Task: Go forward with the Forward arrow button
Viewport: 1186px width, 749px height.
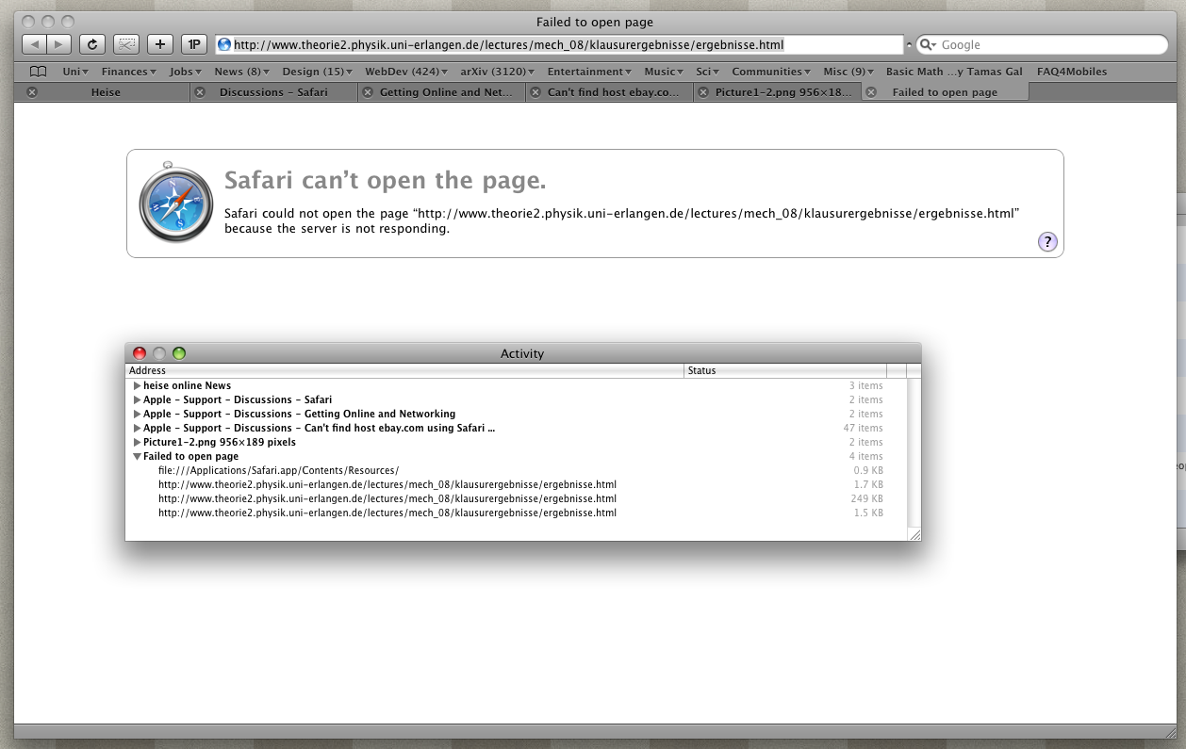Action: pyautogui.click(x=58, y=44)
